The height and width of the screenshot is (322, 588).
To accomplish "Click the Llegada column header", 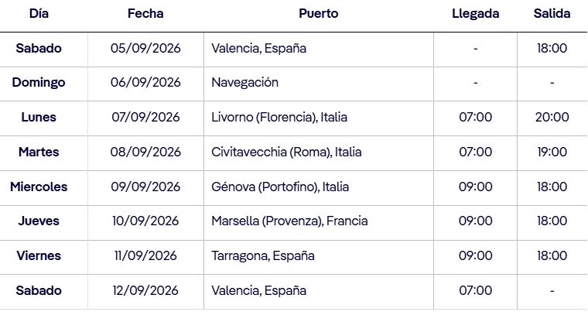I will 476,13.
